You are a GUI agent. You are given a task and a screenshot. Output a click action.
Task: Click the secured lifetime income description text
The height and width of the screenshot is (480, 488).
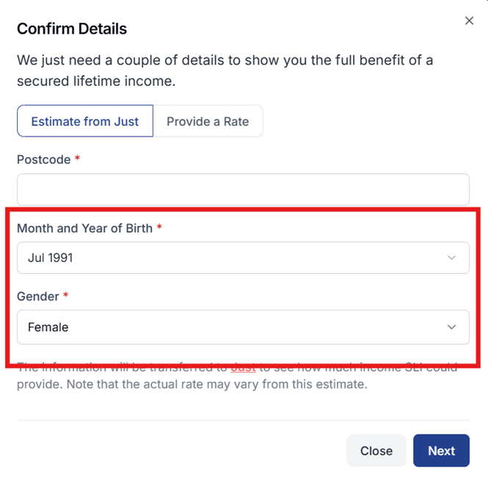coord(225,70)
